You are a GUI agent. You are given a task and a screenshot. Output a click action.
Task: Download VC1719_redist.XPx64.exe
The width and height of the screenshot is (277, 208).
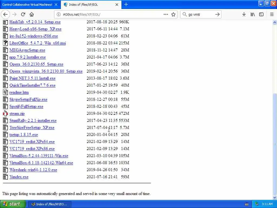click(x=32, y=142)
